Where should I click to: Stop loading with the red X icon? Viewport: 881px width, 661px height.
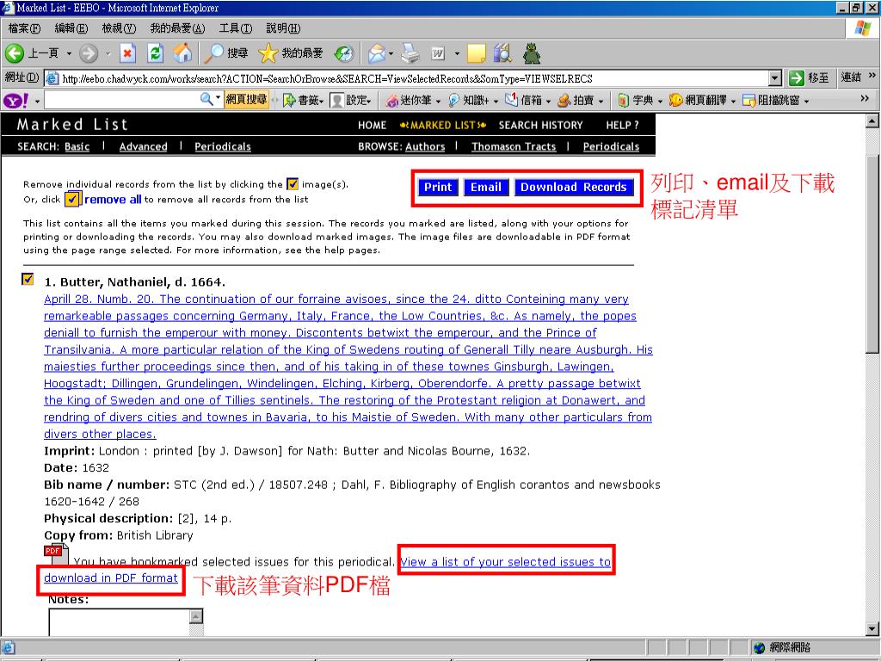click(x=127, y=53)
